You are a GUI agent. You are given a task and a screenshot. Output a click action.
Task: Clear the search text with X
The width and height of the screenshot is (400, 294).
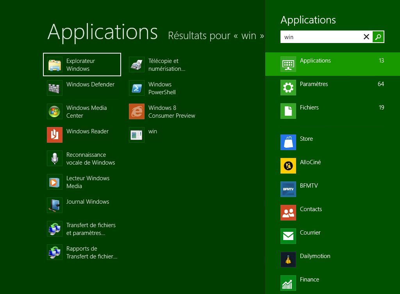pos(366,37)
